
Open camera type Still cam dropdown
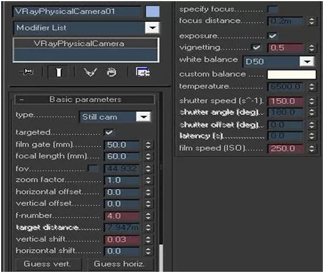[143, 117]
